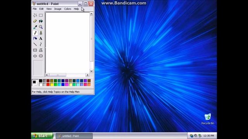Pick the Rounded Rectangle tool
Screen dimensions: 248x139
[41, 56]
